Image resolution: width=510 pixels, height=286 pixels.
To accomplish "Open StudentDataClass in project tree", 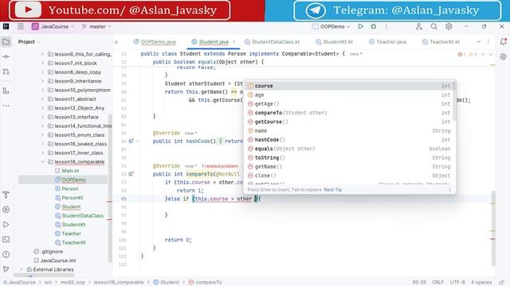I will coord(79,215).
